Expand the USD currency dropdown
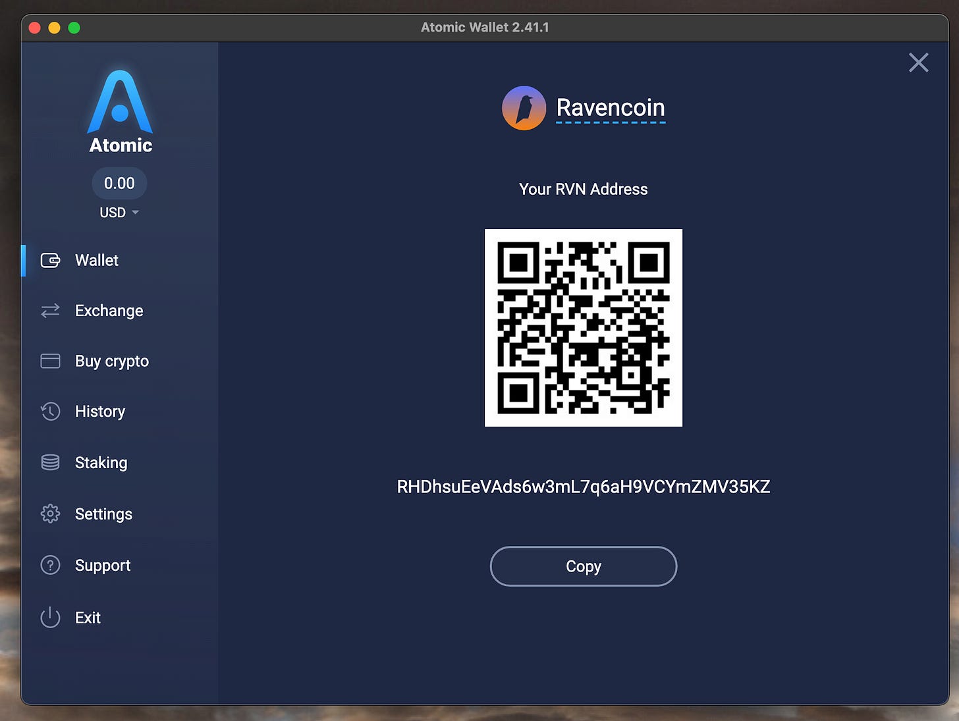The height and width of the screenshot is (721, 959). click(x=119, y=212)
